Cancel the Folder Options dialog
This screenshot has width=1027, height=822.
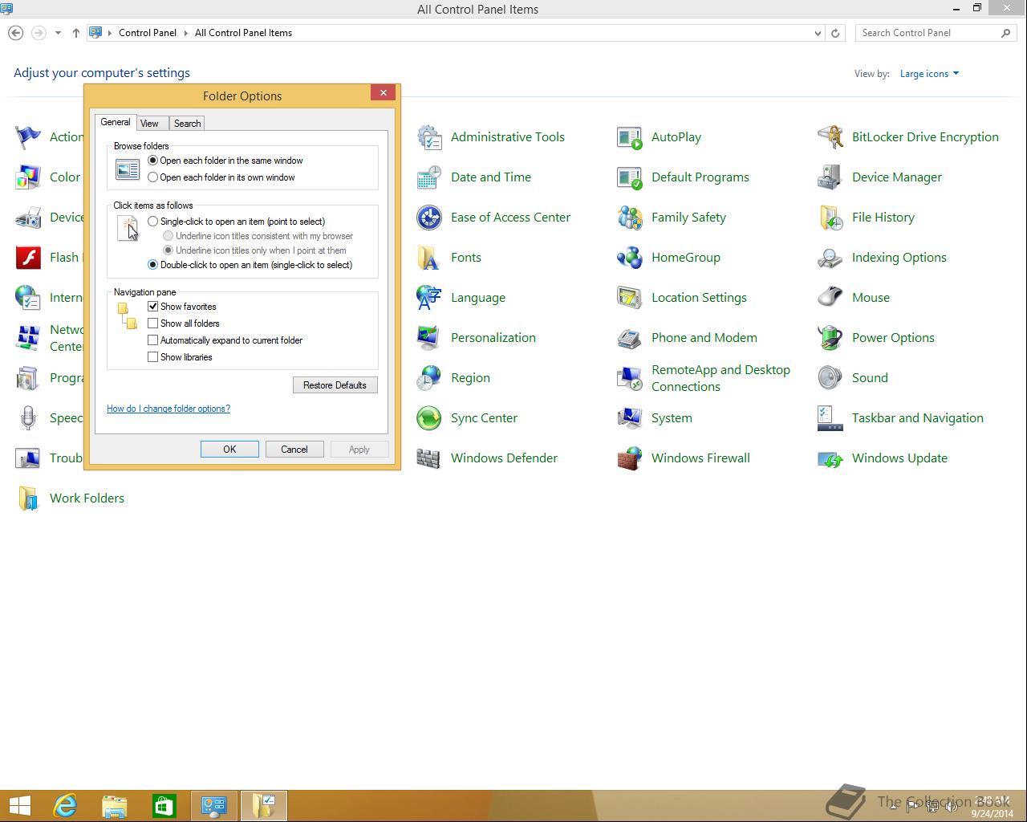[294, 450]
